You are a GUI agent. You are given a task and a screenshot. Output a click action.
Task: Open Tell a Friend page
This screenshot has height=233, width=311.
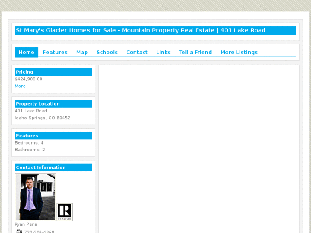[195, 52]
